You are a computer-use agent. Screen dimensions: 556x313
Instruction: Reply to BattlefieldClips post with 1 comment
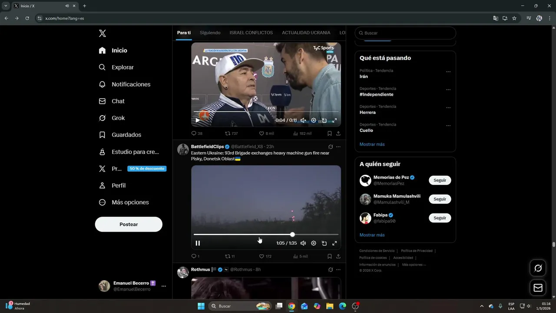(x=195, y=256)
